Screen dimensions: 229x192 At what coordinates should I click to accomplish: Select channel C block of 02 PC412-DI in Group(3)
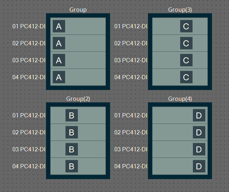[x=186, y=43]
